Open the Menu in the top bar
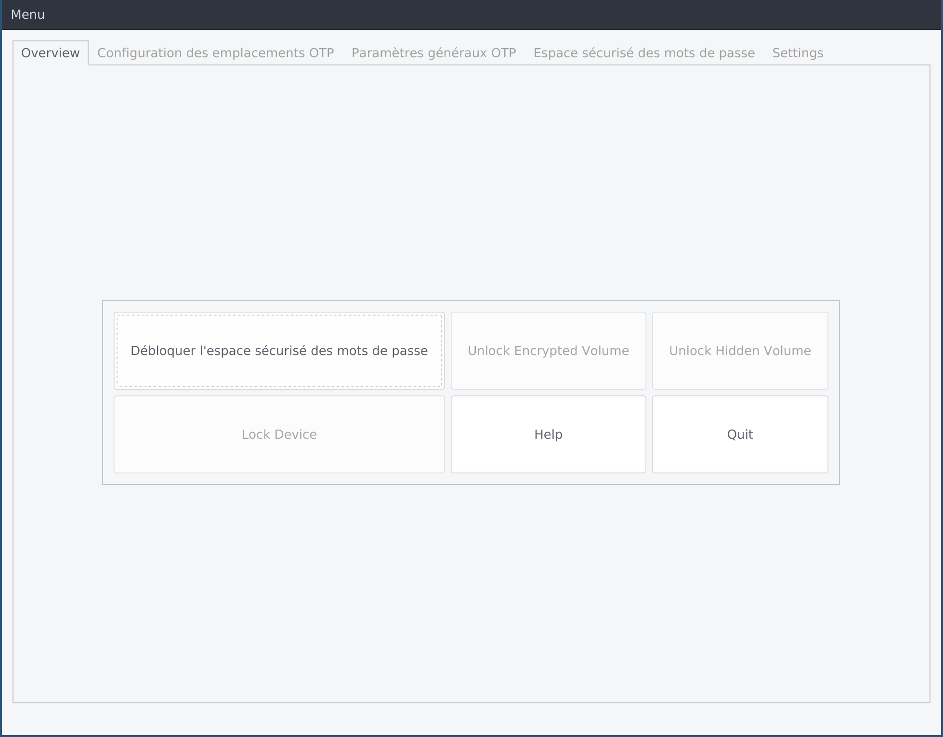The height and width of the screenshot is (737, 943). 27,14
